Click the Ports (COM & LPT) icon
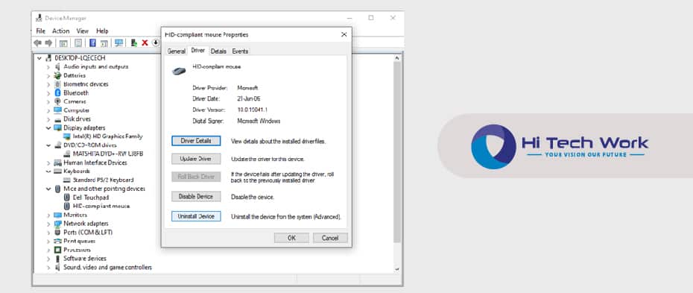The image size is (693, 293). point(57,233)
